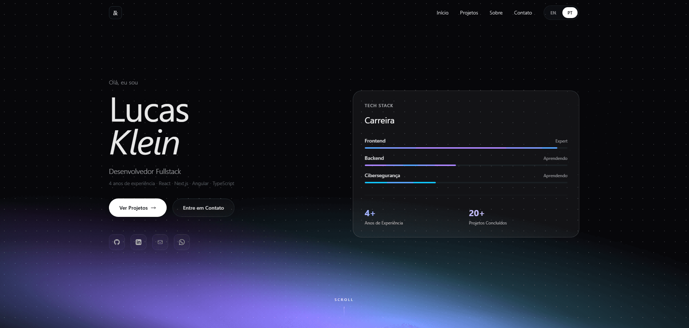
Task: Click the Anos de Experiência label
Action: click(384, 223)
